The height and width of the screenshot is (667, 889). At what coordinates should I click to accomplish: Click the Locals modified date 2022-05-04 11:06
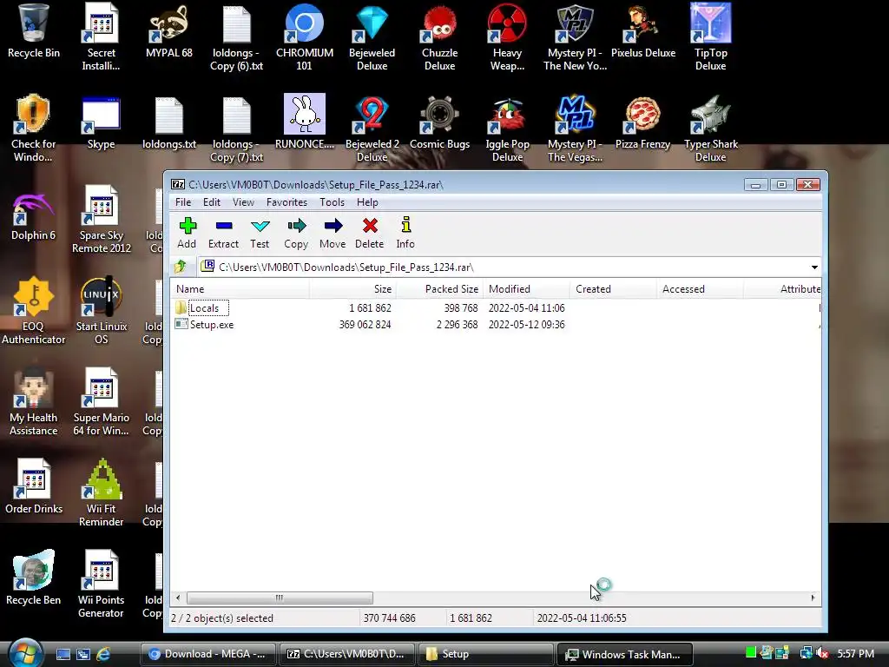(527, 308)
